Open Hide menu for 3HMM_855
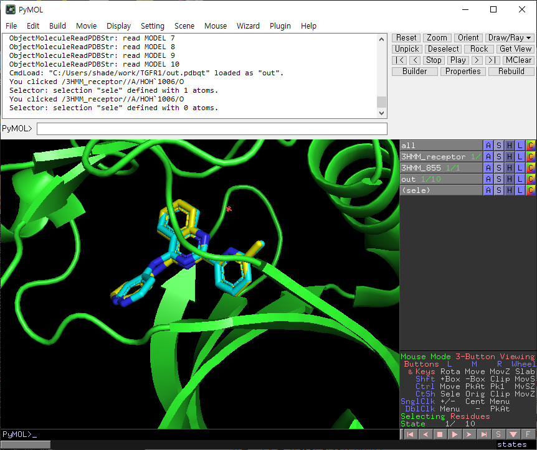The width and height of the screenshot is (537, 450). [x=510, y=168]
